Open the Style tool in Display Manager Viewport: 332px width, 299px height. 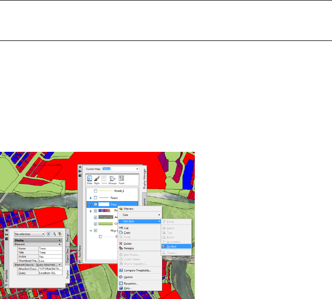click(96, 180)
